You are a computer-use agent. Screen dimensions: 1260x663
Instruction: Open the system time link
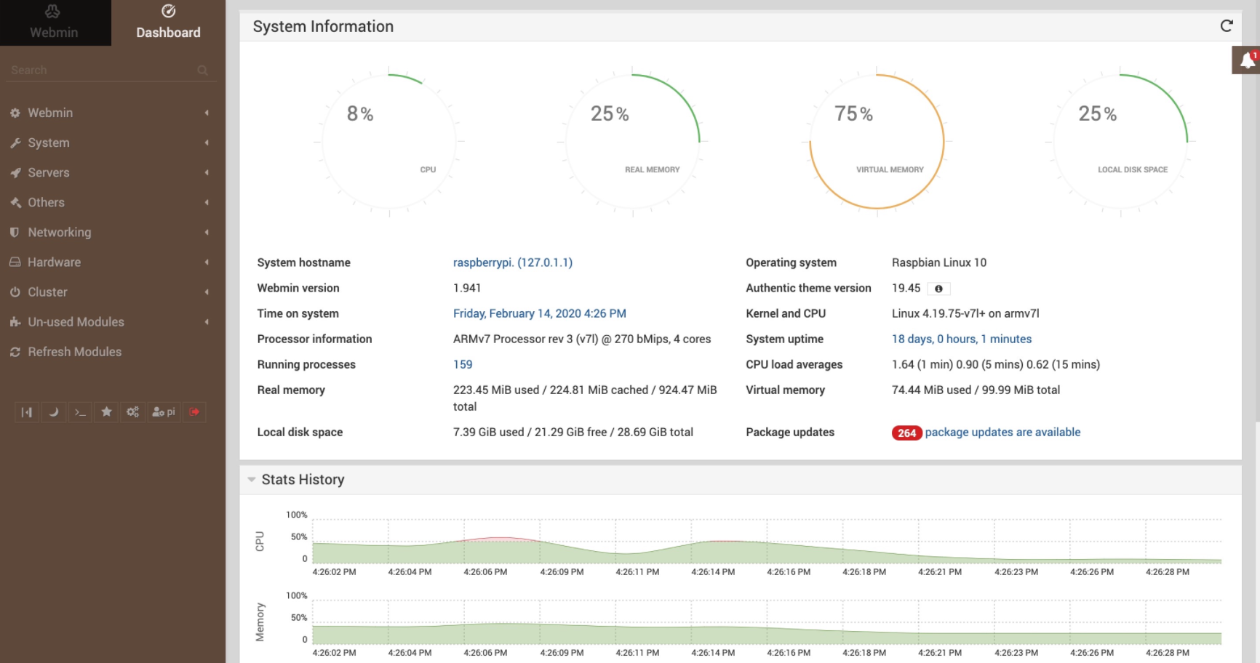tap(540, 313)
